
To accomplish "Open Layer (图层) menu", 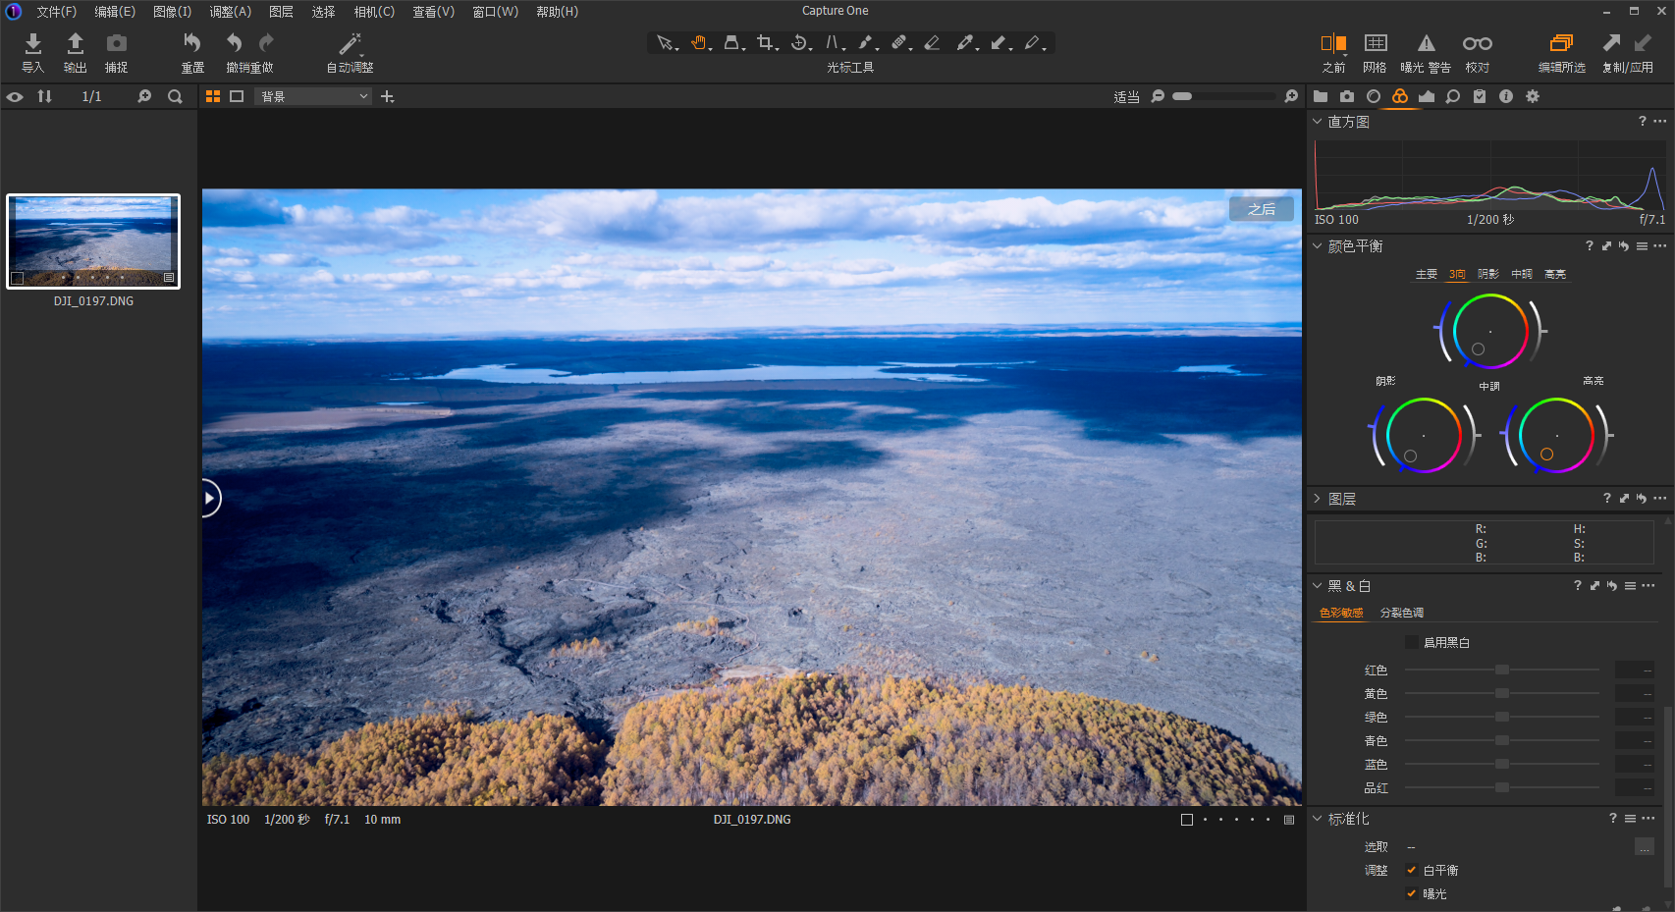I will pyautogui.click(x=281, y=12).
